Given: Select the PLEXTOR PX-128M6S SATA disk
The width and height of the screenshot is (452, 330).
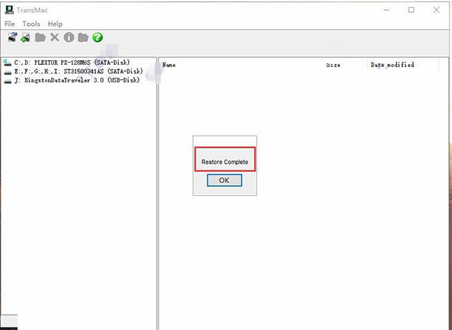Looking at the screenshot, I should tap(72, 62).
